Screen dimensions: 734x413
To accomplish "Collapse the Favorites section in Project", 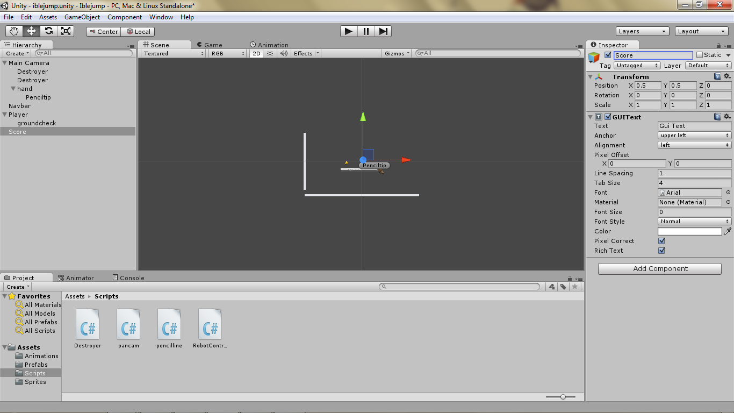I will [x=5, y=296].
